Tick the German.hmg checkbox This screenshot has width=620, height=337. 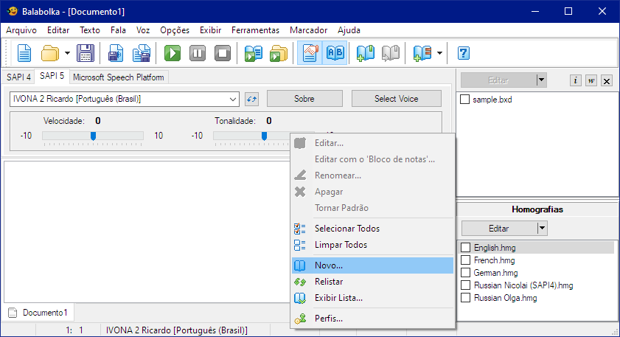465,273
